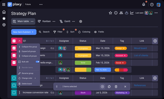164x99 pixels.
Task: Star the Strategy Plan board
Action: (110, 13)
